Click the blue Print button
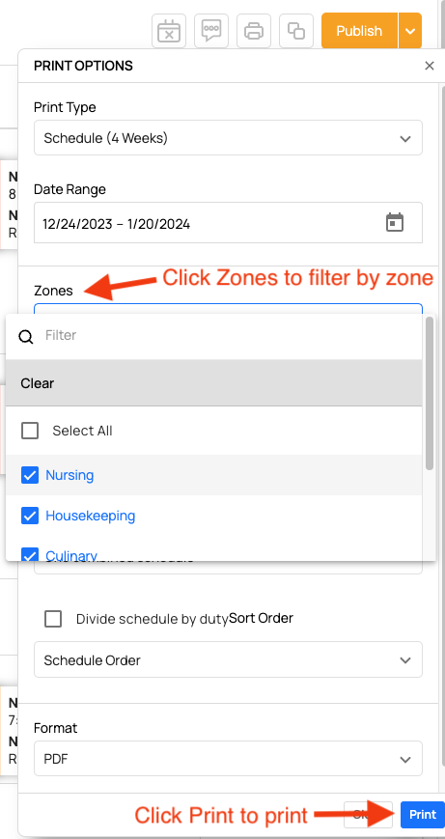This screenshot has width=445, height=839. (423, 815)
